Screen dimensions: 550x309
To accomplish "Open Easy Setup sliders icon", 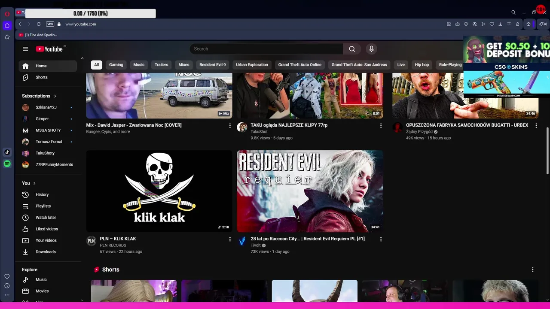I will click(x=509, y=24).
